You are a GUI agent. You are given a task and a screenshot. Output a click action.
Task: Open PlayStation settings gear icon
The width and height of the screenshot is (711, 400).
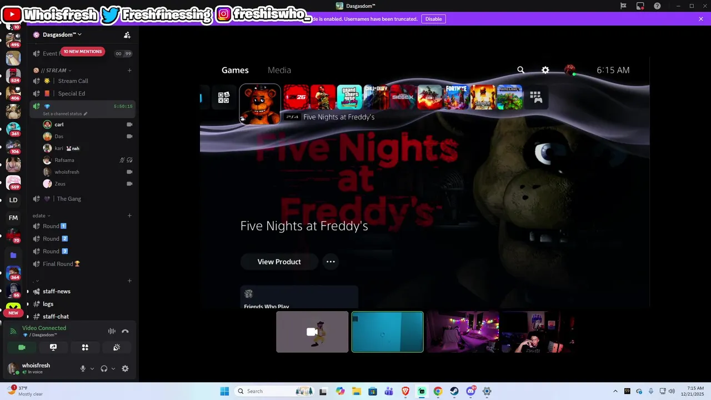coord(545,70)
